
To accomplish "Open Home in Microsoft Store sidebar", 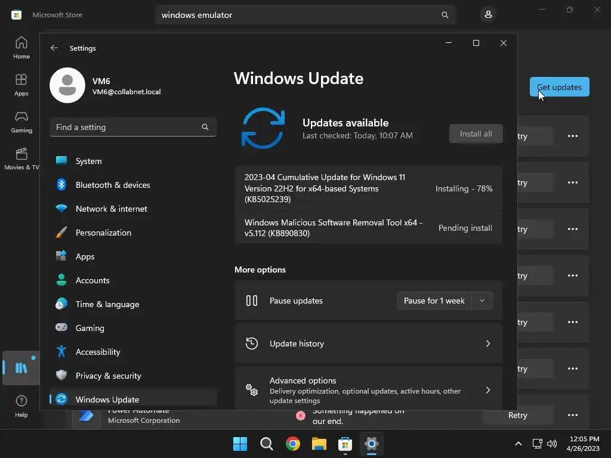I will [x=21, y=48].
